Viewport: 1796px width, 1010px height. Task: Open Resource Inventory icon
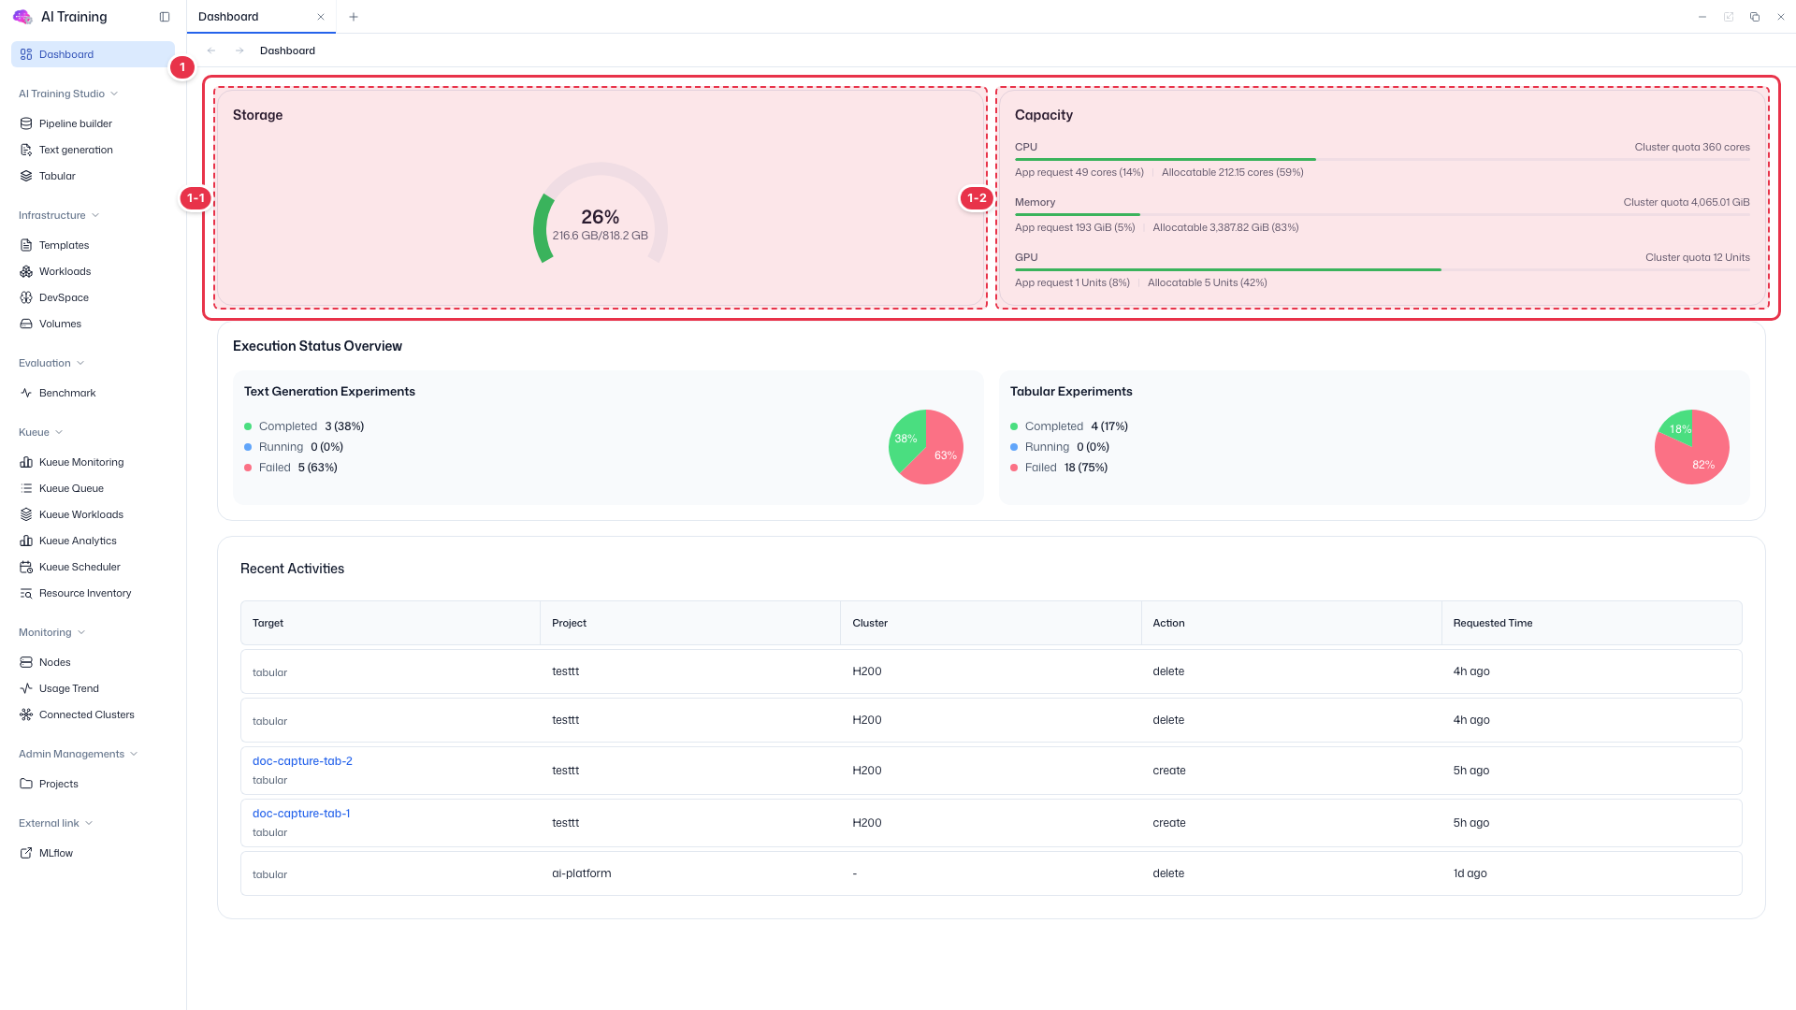[26, 593]
